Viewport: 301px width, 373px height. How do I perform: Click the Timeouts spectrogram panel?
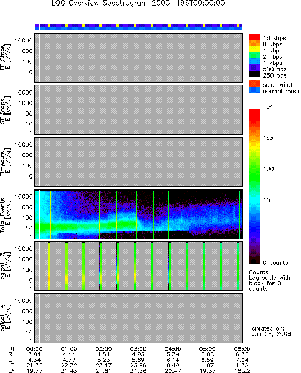coord(138,162)
